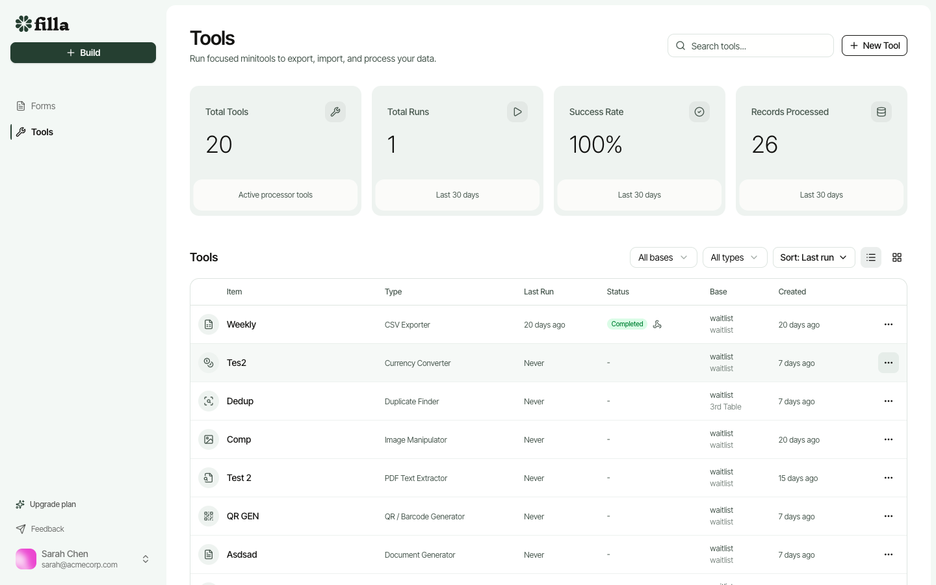Expand the All types filter
936x585 pixels.
pos(734,257)
